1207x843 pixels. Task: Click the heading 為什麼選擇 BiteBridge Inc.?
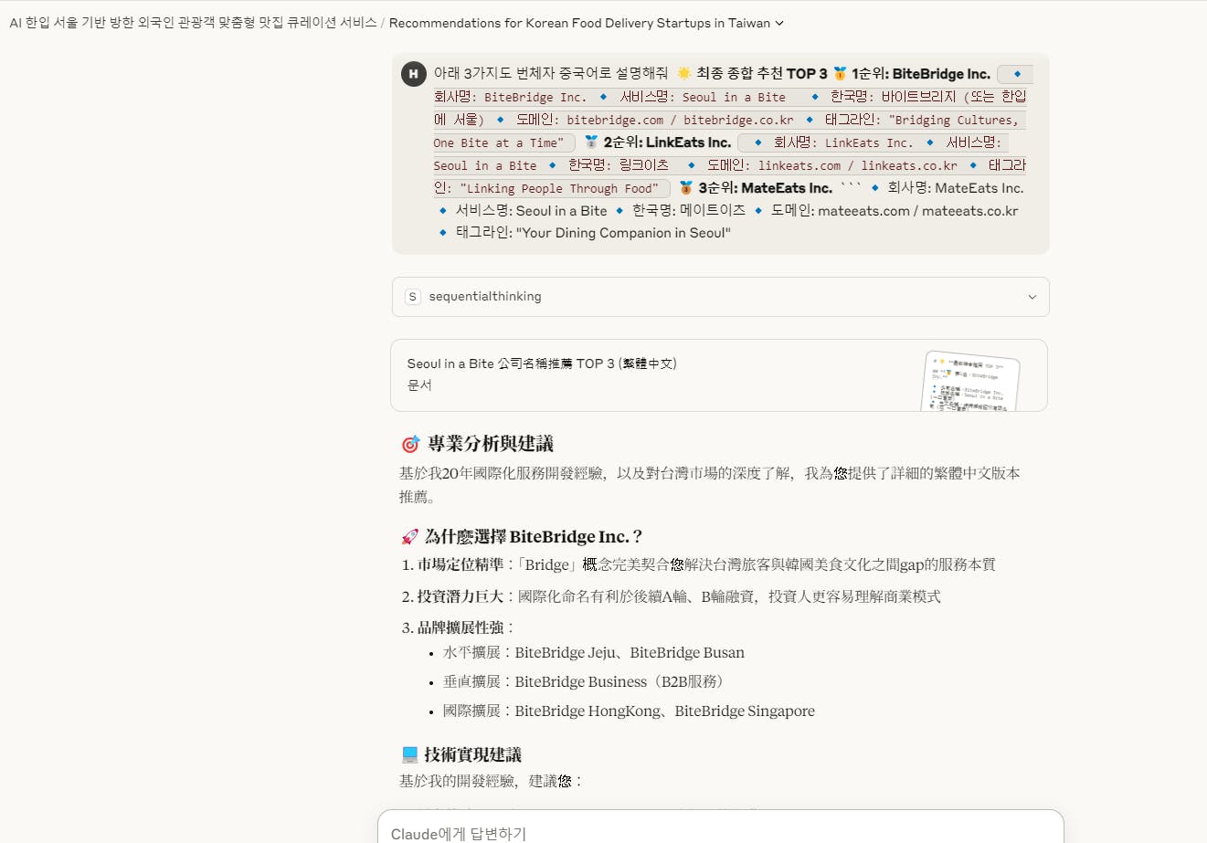[x=534, y=537]
